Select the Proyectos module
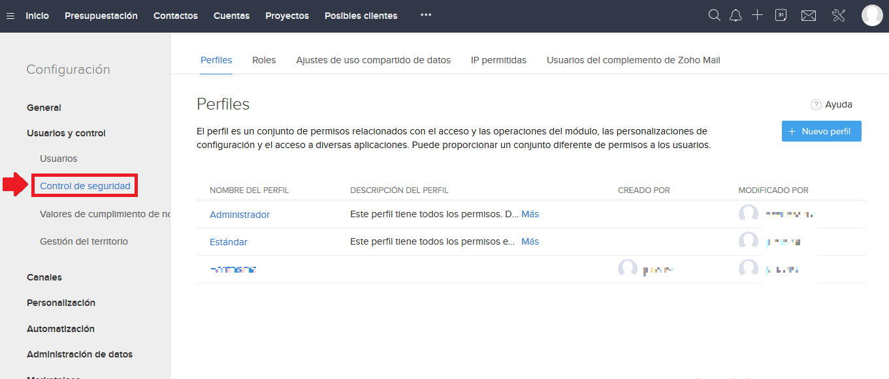 (287, 16)
